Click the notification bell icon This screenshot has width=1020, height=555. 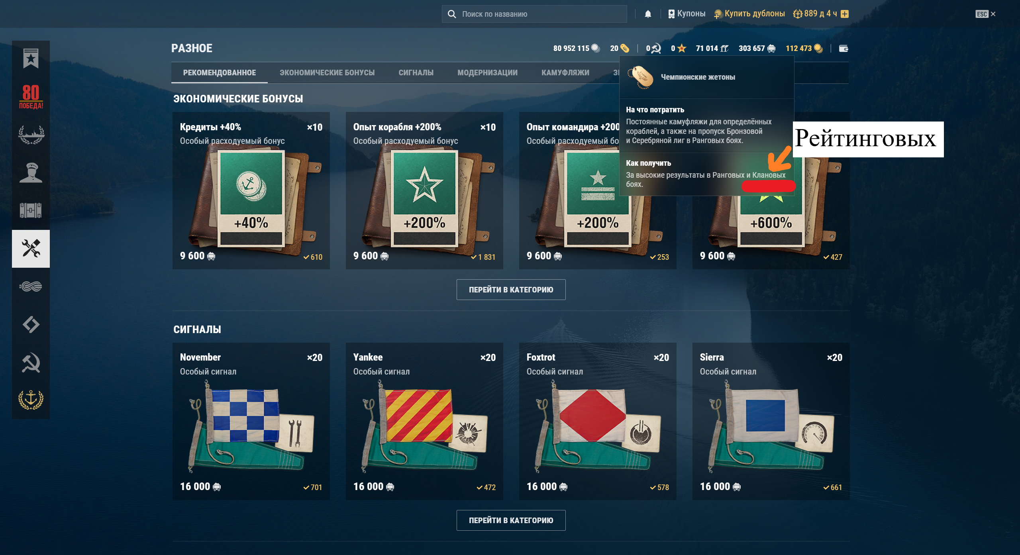(x=648, y=14)
